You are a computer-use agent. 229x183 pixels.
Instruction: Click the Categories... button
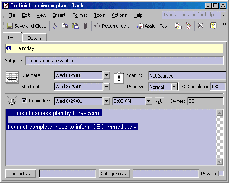tap(114, 174)
